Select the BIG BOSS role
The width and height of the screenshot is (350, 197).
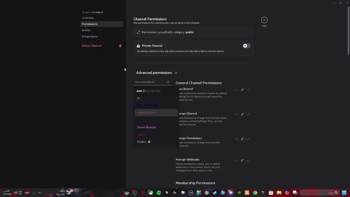[x=156, y=113]
